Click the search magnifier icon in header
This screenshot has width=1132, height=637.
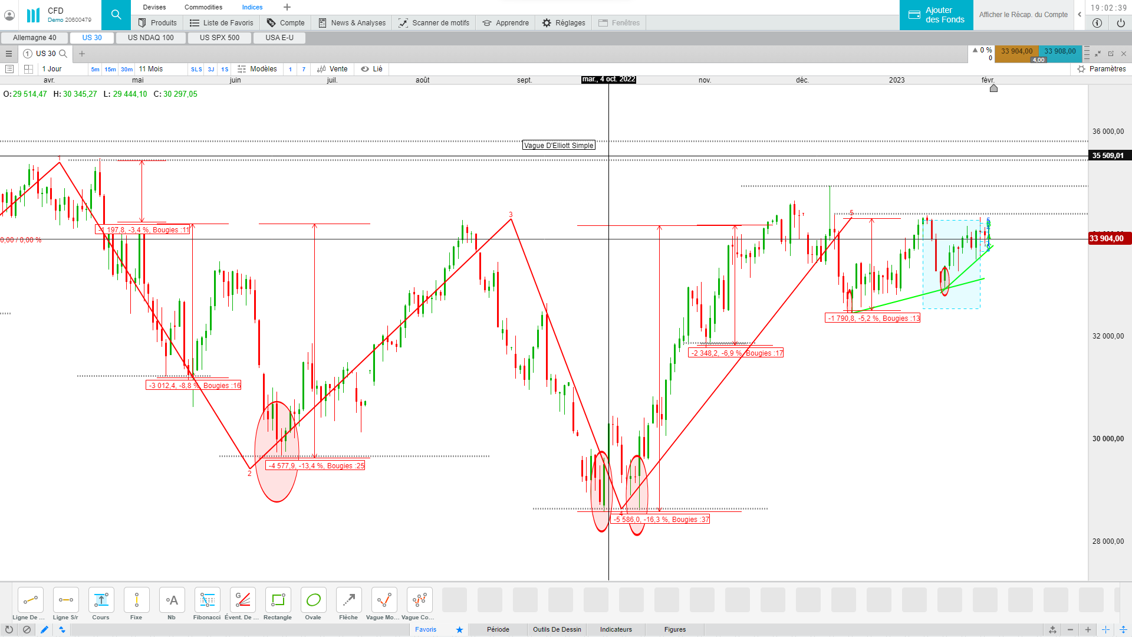pos(116,15)
